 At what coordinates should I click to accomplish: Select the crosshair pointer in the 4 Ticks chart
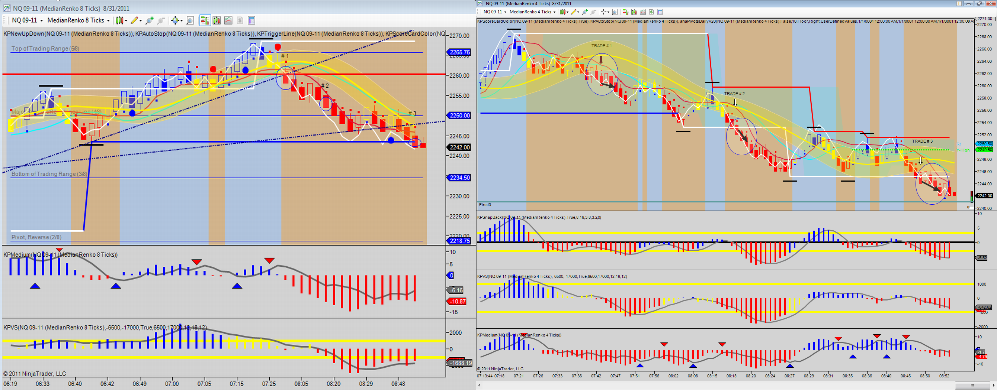point(603,12)
